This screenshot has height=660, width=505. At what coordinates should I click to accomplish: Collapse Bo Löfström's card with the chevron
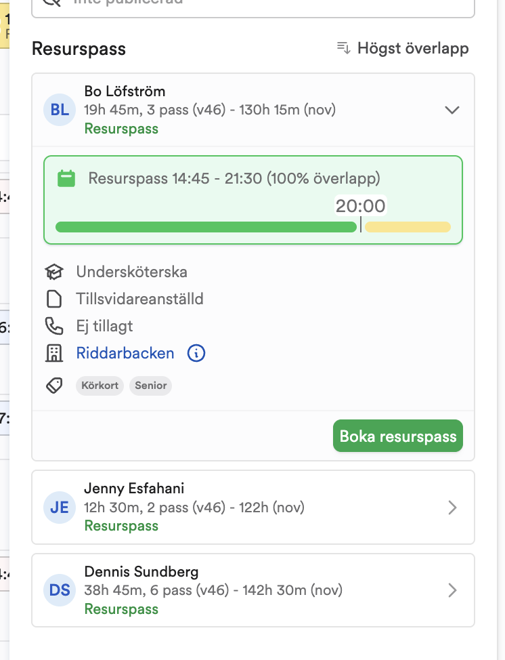coord(452,110)
